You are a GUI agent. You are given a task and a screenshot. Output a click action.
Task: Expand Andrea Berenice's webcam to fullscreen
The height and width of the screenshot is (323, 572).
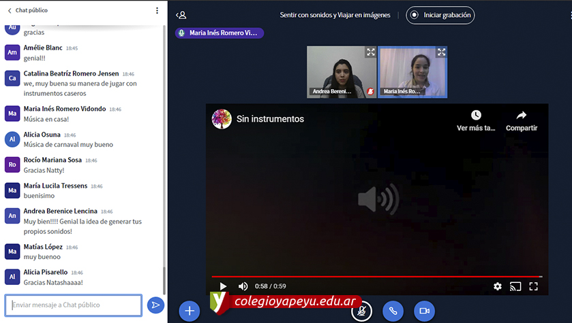coord(370,52)
